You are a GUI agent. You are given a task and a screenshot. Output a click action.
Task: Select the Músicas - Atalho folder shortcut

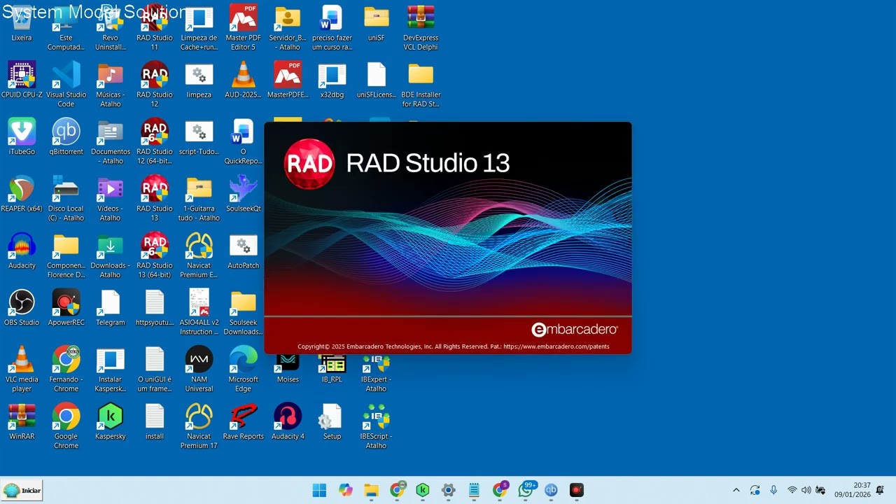click(110, 85)
